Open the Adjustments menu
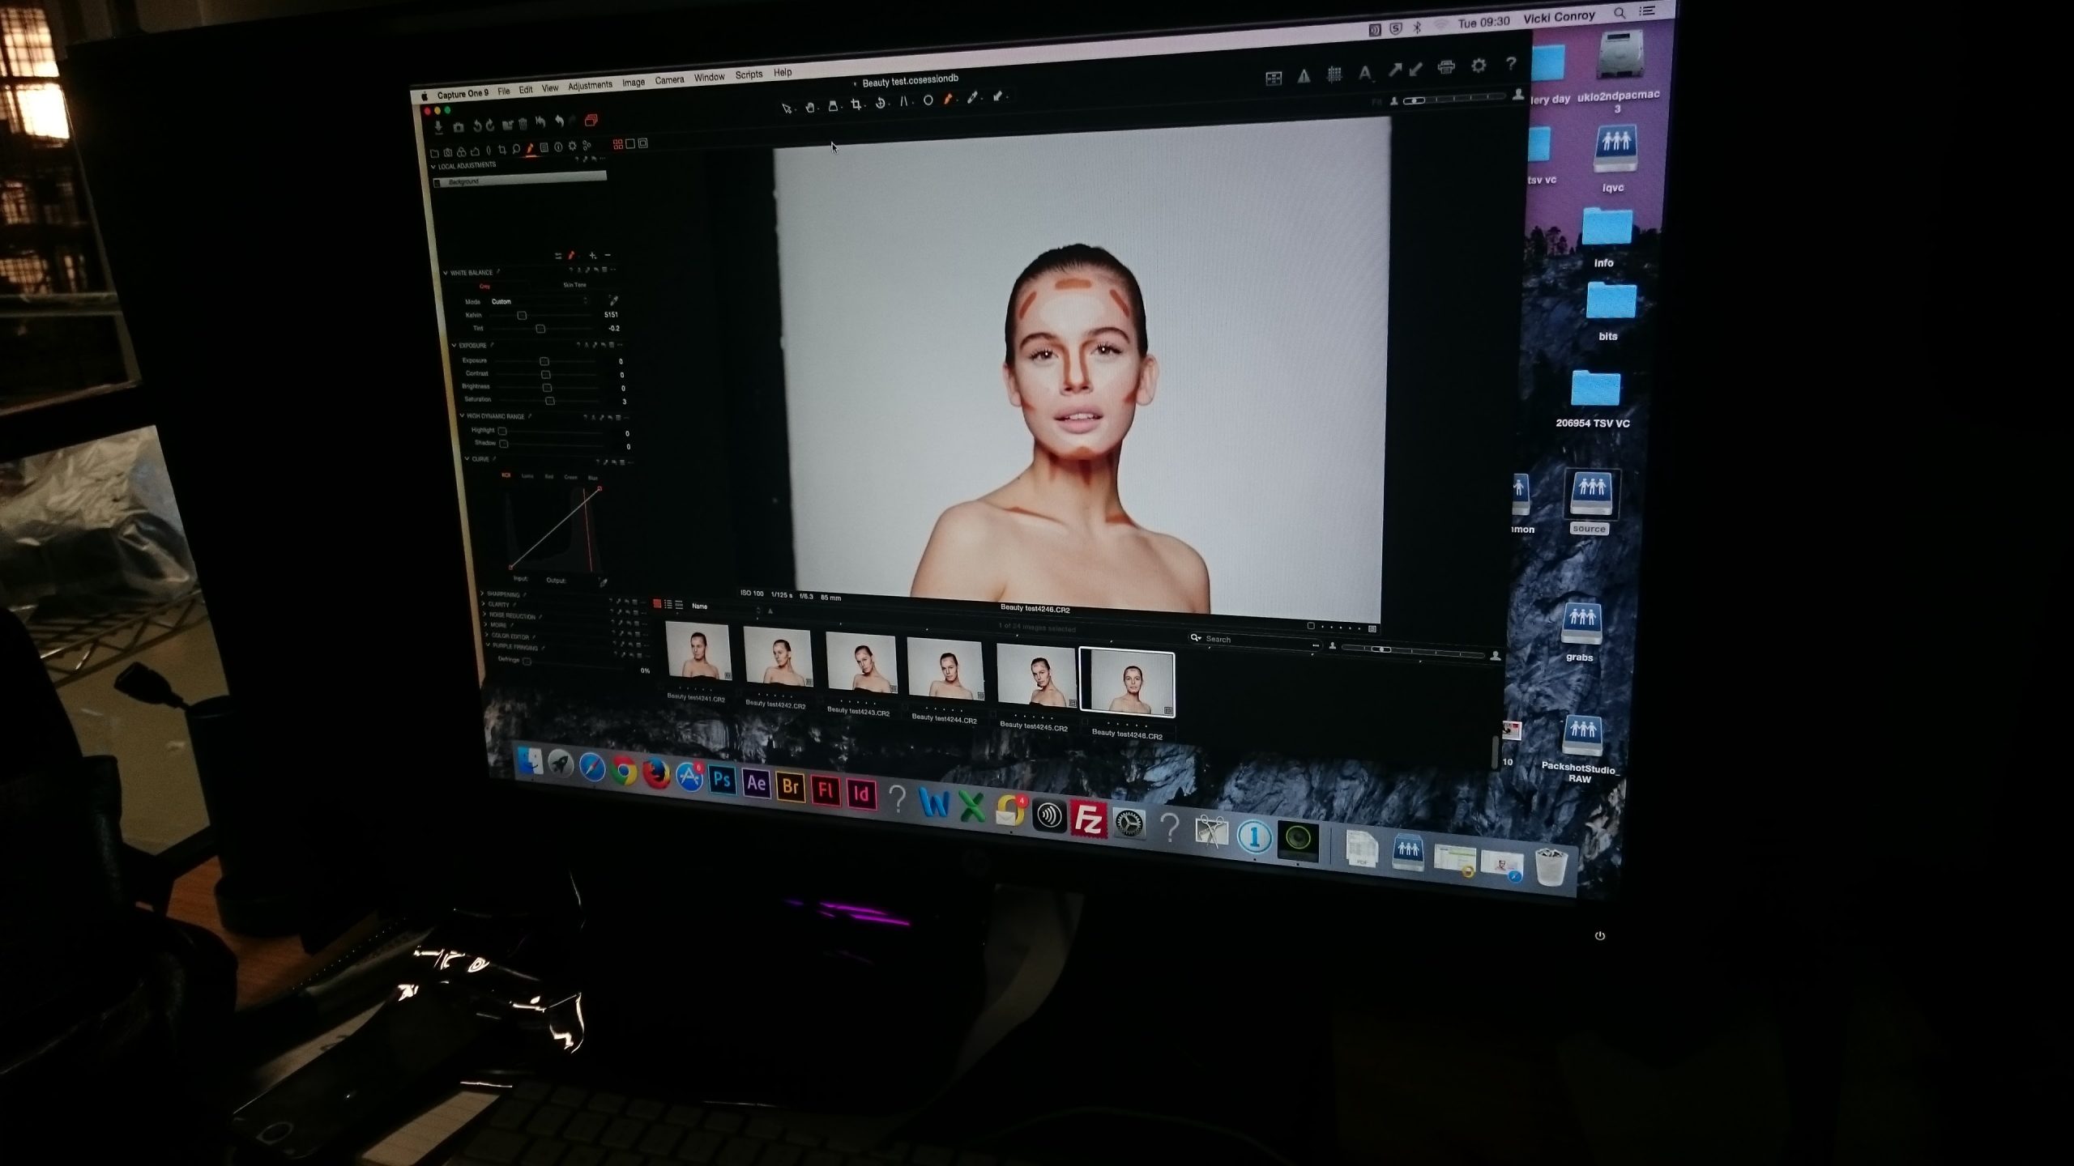This screenshot has height=1166, width=2074. tap(590, 86)
